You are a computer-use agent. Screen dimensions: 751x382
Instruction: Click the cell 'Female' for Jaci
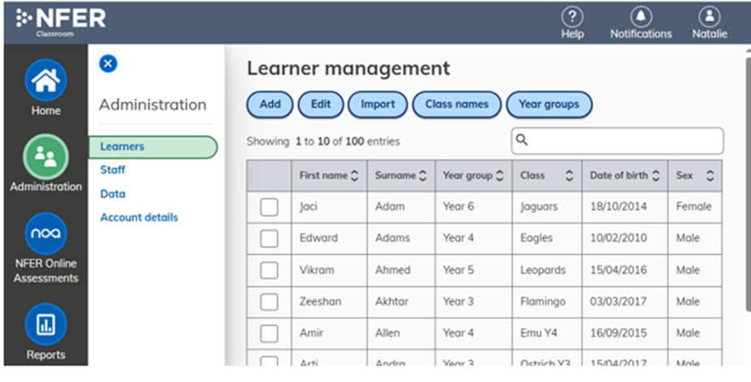pyautogui.click(x=694, y=207)
